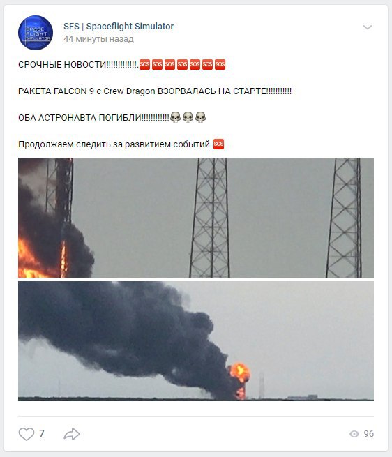Open the top launch tower fire photo
The width and height of the screenshot is (392, 457).
[x=196, y=218]
